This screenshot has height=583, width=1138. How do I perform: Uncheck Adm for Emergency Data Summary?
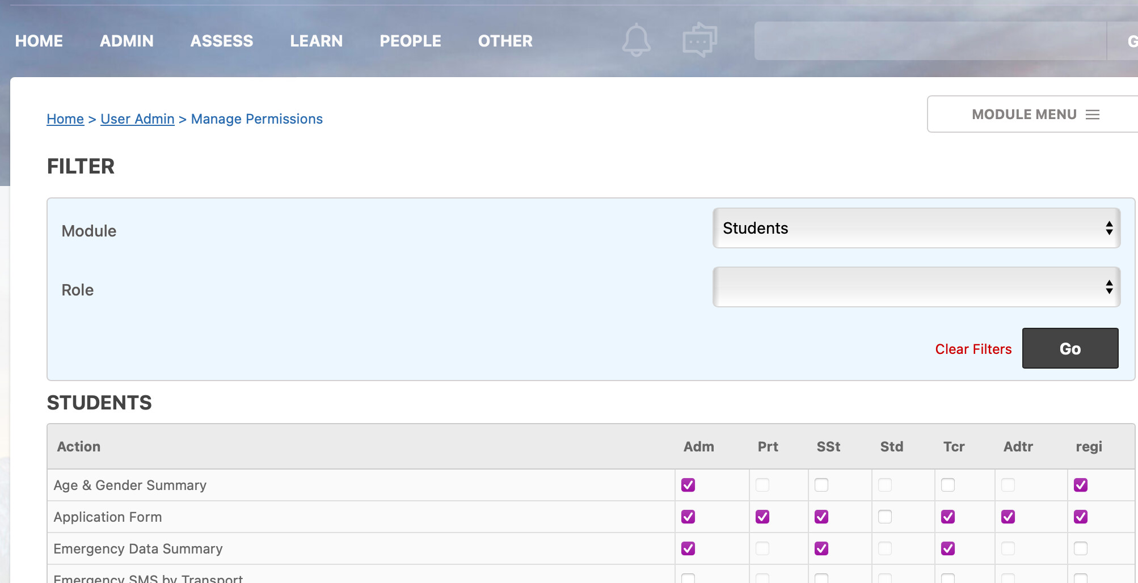click(x=688, y=548)
